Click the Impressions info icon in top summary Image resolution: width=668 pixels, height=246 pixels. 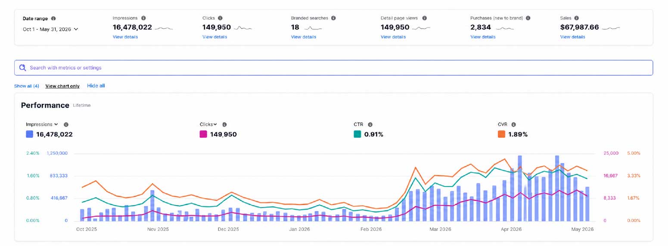[143, 18]
